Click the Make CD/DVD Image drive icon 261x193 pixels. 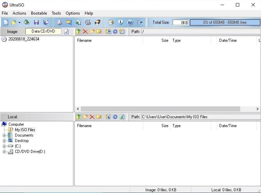click(59, 22)
